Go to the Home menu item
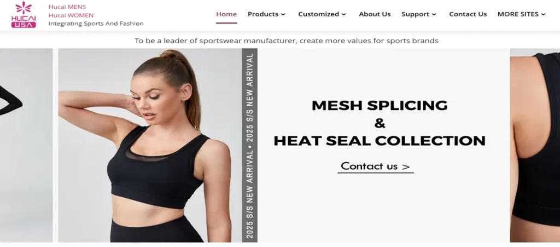Screen dimensions: 560x247 pos(226,14)
